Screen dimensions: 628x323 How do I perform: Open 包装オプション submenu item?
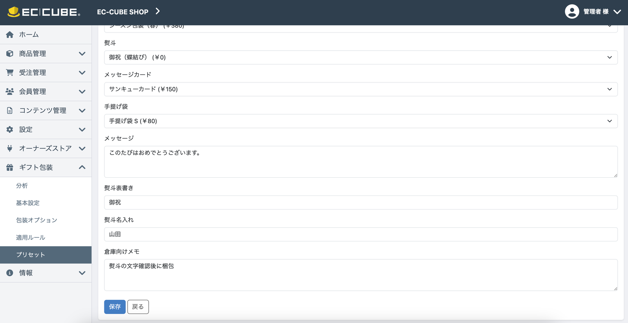37,220
